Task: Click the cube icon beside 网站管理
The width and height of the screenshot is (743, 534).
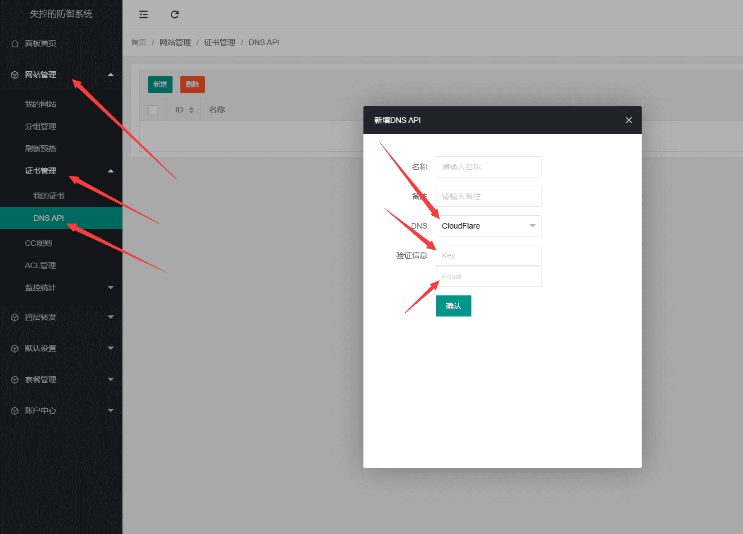Action: pos(15,75)
